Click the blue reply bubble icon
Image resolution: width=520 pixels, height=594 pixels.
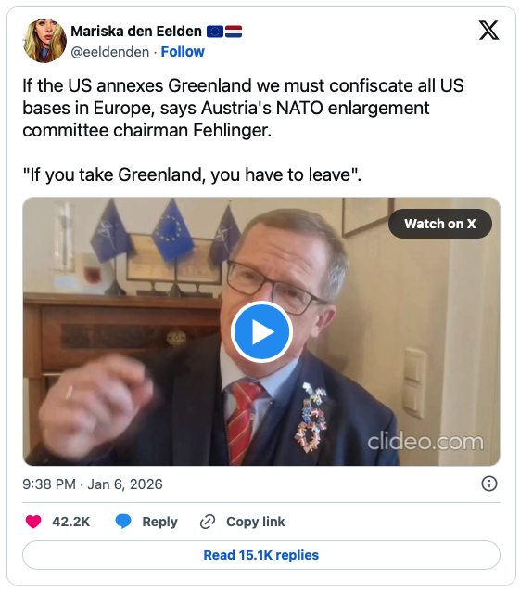click(123, 522)
